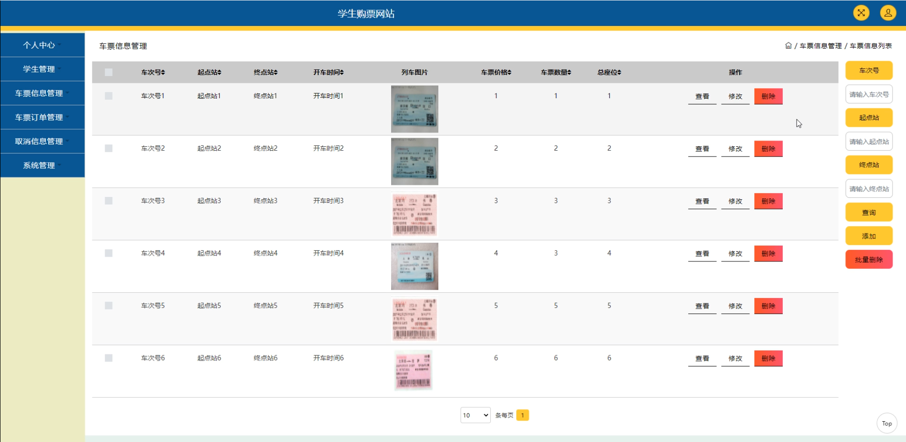906x442 pixels.
Task: Check the row checkbox for 车次号1
Action: 109,96
